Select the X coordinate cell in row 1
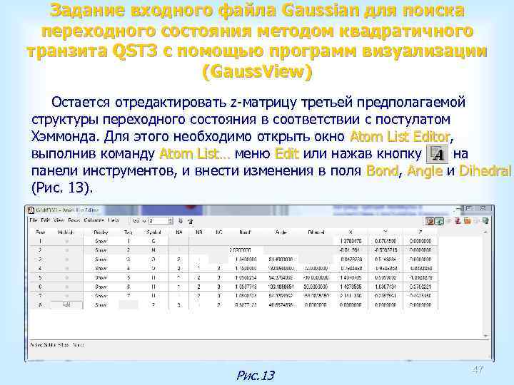514x385 pixels. 351,241
